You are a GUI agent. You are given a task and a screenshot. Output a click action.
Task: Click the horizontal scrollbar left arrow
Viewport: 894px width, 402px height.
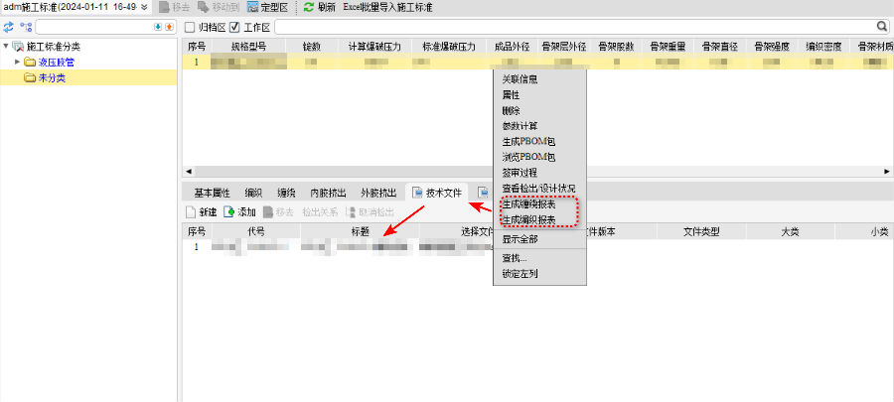coord(189,171)
